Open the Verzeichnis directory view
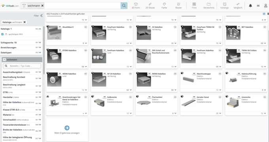269x142 pixels. 208,6
